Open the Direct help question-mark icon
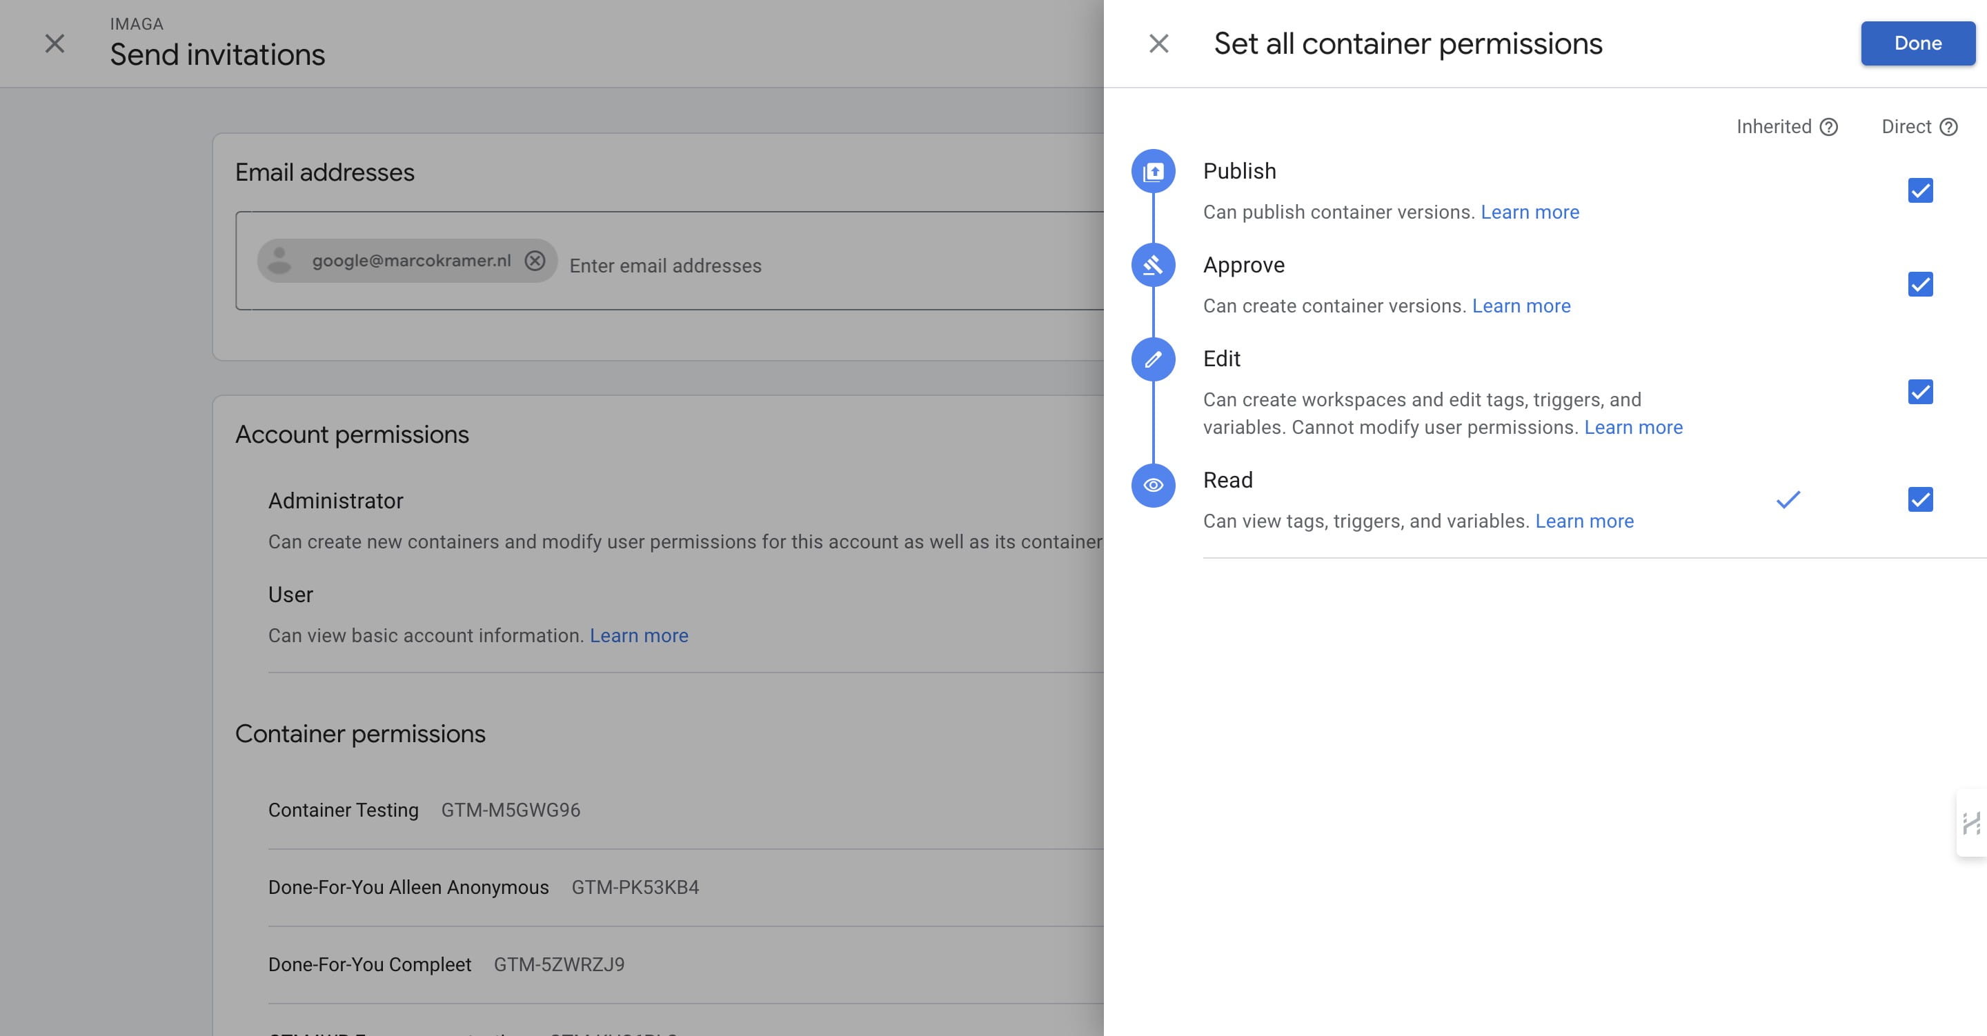Image resolution: width=1987 pixels, height=1036 pixels. tap(1948, 128)
